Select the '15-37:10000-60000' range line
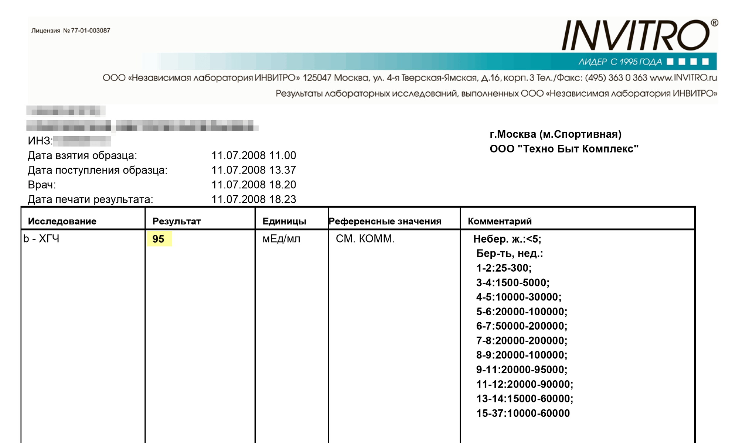The height and width of the screenshot is (443, 739). click(523, 413)
